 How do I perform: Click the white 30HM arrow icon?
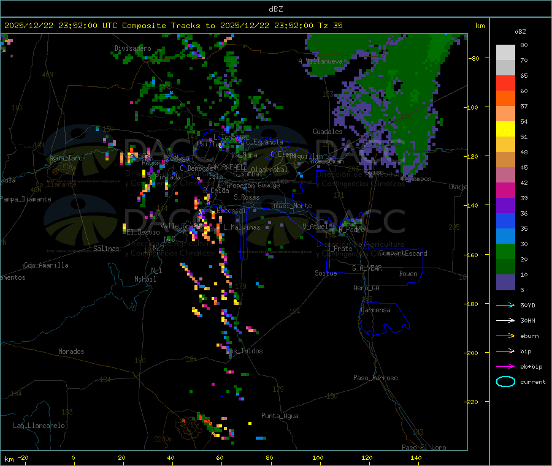[505, 320]
